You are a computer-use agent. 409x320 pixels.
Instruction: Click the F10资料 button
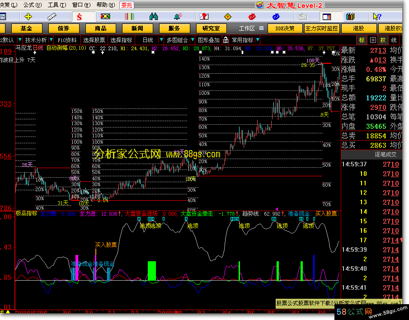click(x=67, y=40)
